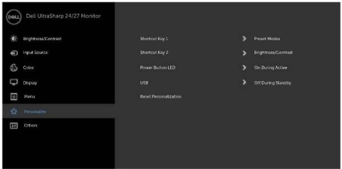Expand the chevron next to On During Active
The width and height of the screenshot is (342, 169).
(245, 68)
